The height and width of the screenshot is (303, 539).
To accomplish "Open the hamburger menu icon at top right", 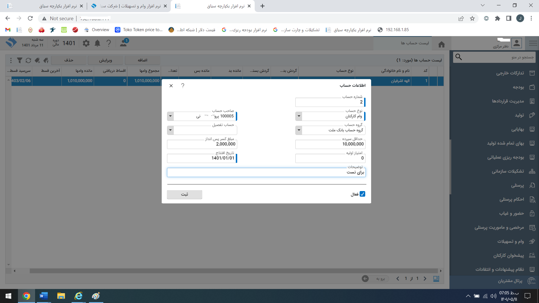I will pos(533,43).
